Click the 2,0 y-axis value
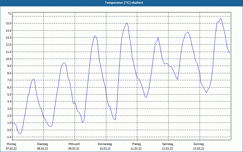 [x=9, y=116]
